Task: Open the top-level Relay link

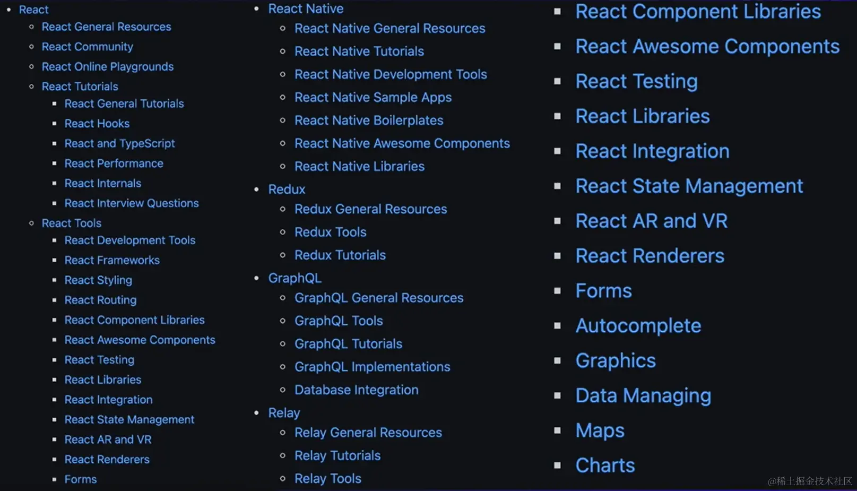Action: (284, 413)
